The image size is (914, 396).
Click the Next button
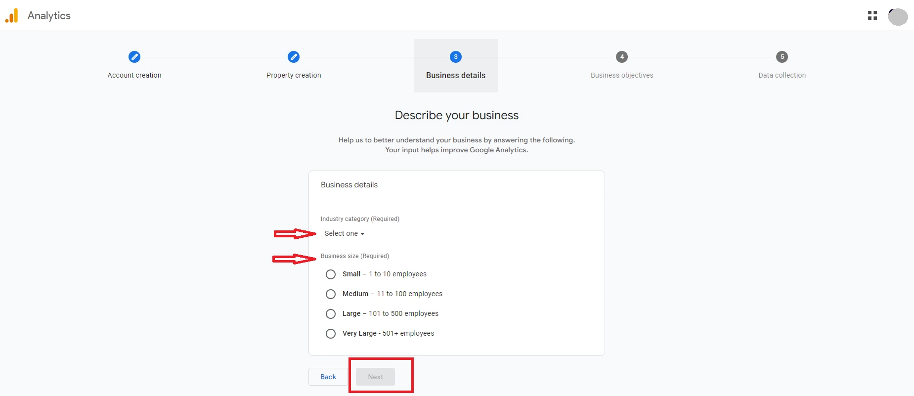[x=376, y=376]
